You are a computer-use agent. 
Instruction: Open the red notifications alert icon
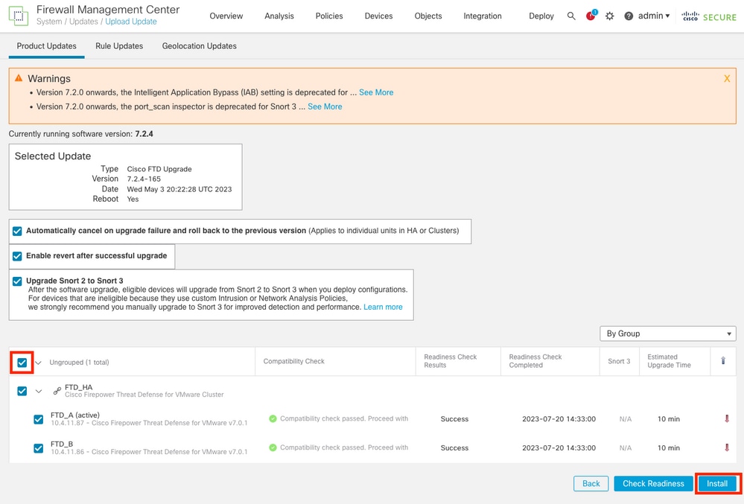591,16
